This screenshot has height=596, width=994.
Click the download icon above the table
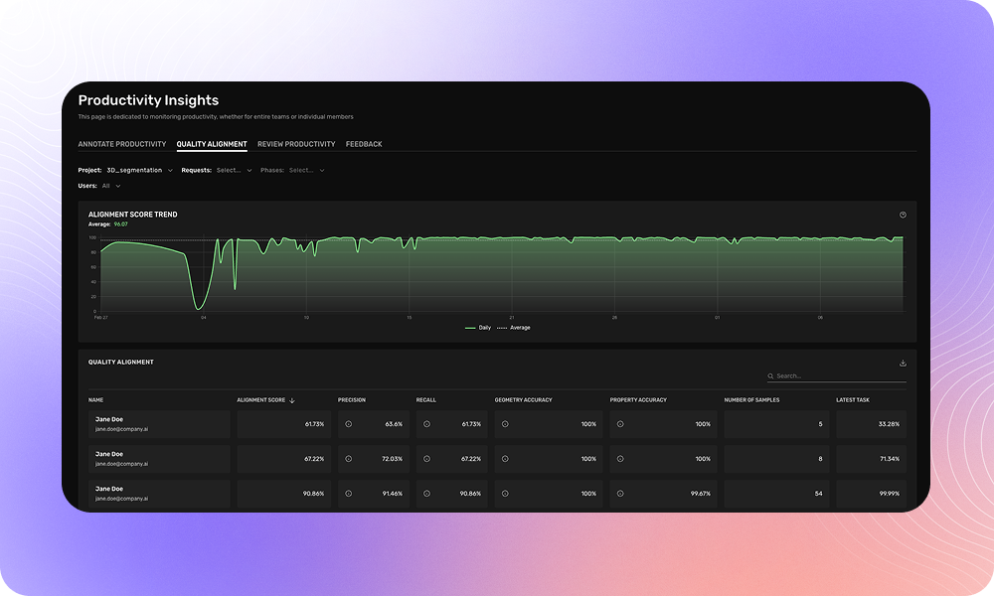pyautogui.click(x=903, y=362)
